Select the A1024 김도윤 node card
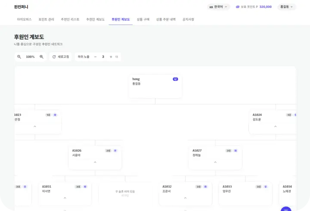This screenshot has height=211, width=310. click(x=273, y=122)
